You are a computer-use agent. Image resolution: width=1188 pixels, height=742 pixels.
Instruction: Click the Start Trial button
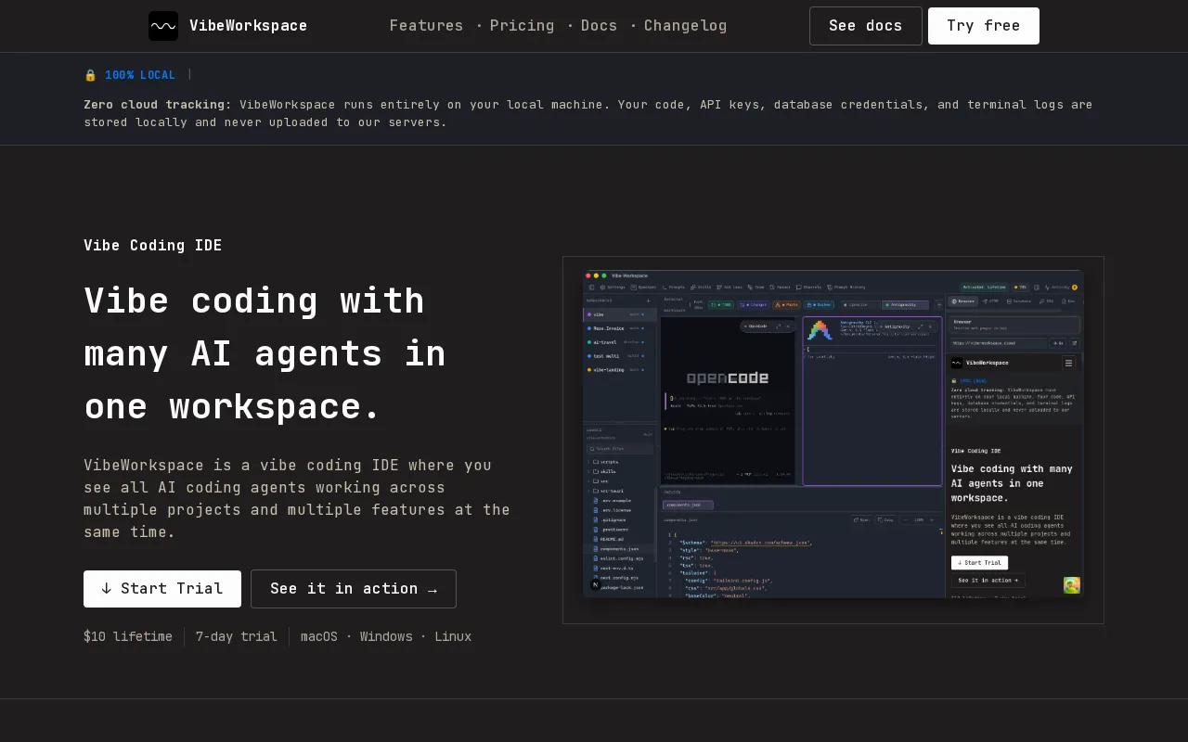click(x=162, y=589)
